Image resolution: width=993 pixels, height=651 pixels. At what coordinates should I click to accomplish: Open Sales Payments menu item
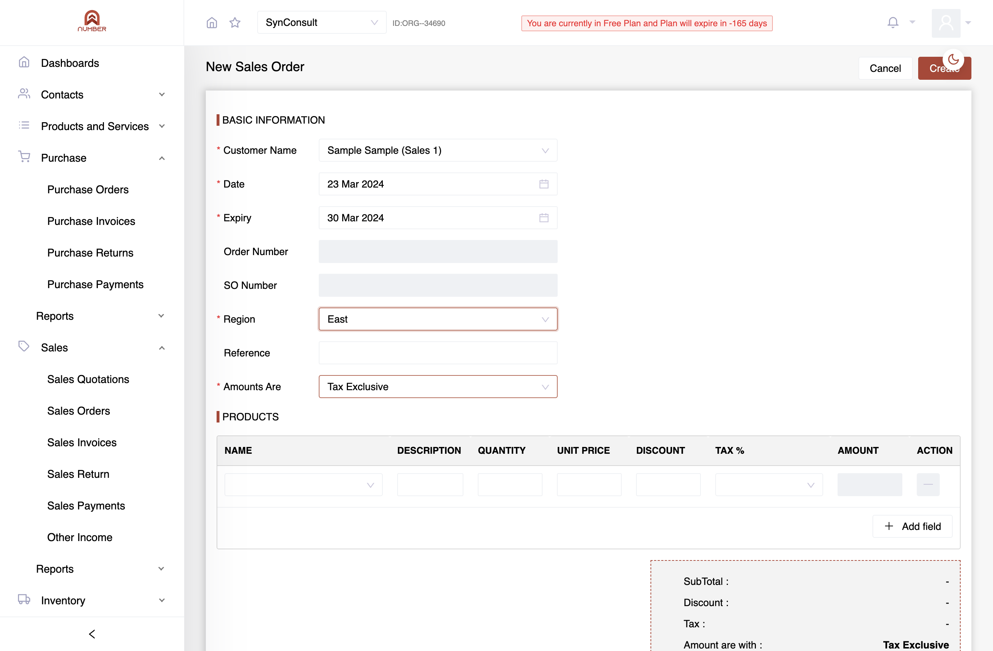[x=86, y=505]
